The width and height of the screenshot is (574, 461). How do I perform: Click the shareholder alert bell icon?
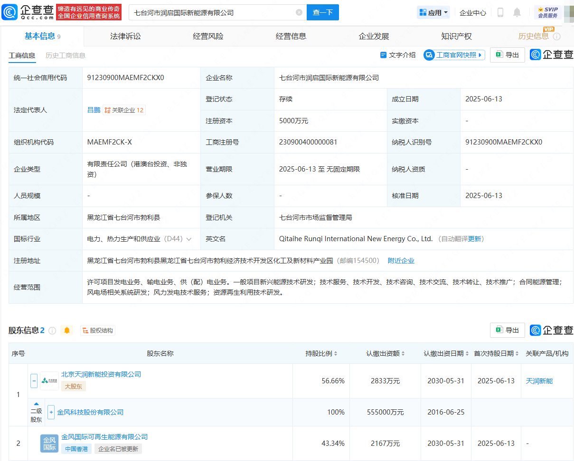pos(67,331)
